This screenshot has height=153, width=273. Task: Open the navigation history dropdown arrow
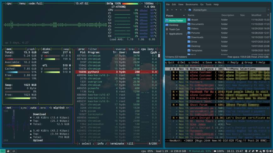point(176,10)
